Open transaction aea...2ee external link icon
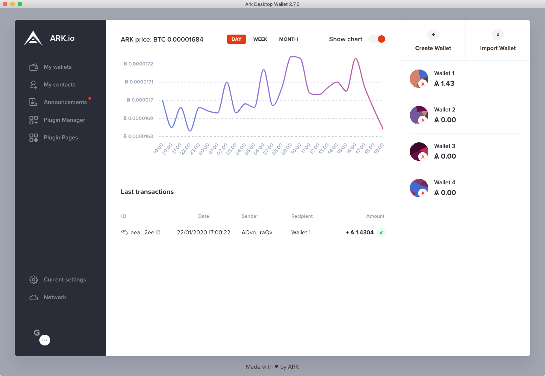545x376 pixels. pos(158,232)
